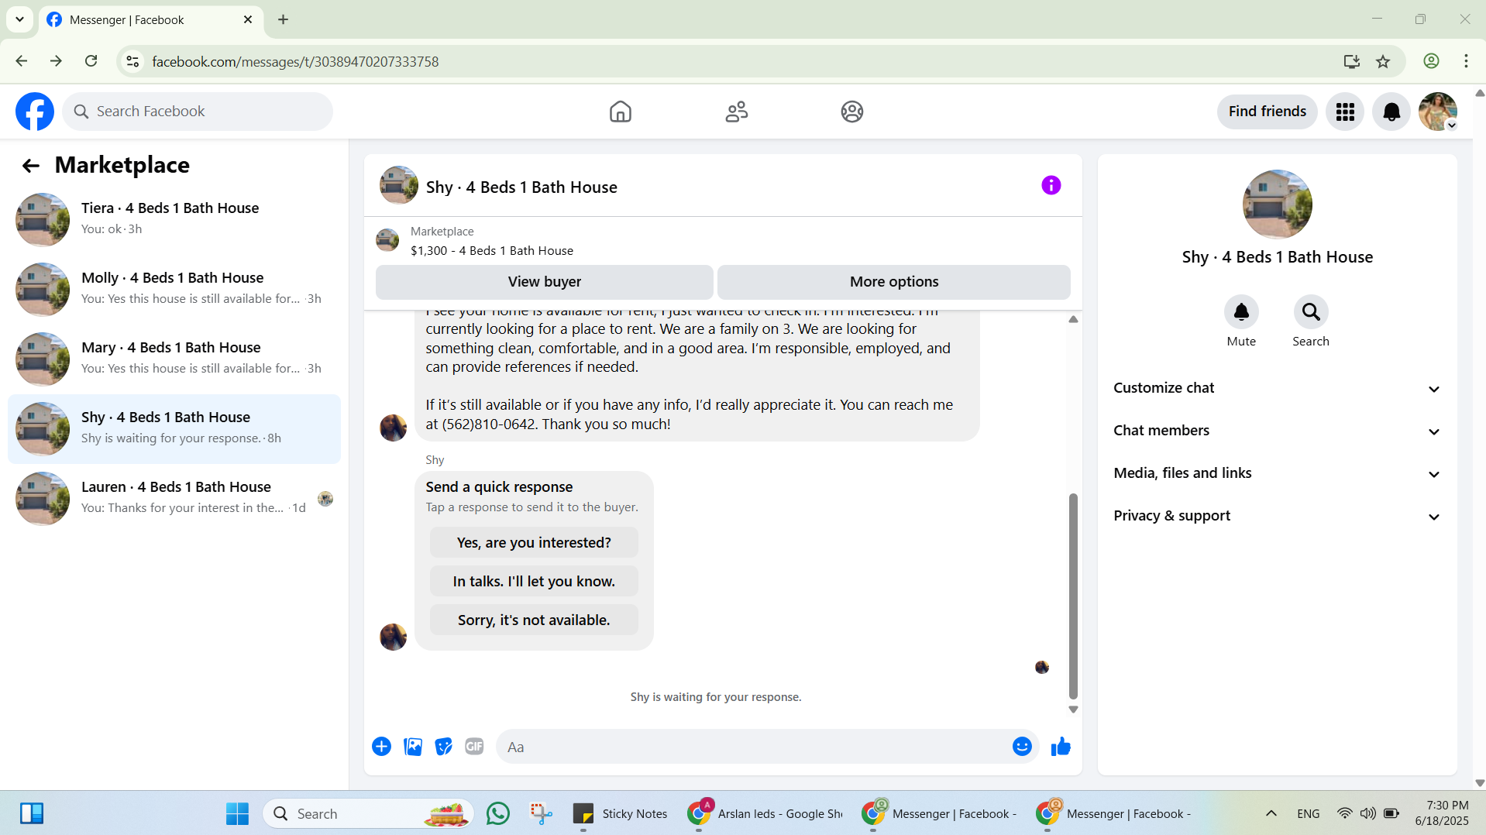Open the emoji picker in message box
Image resolution: width=1486 pixels, height=835 pixels.
coord(1022,747)
